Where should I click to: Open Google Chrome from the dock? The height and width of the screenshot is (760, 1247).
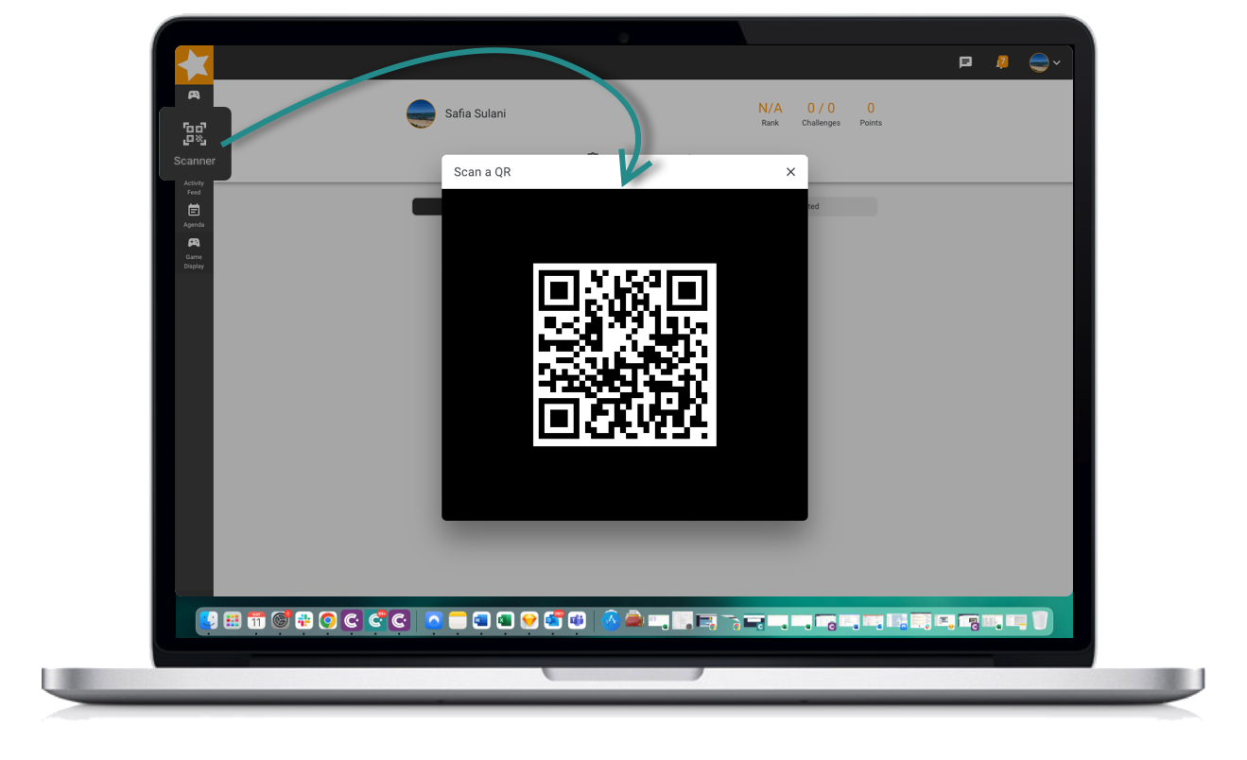[327, 621]
